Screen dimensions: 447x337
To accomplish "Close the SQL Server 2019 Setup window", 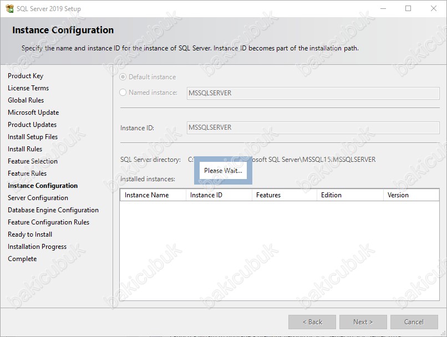I will coord(434,8).
